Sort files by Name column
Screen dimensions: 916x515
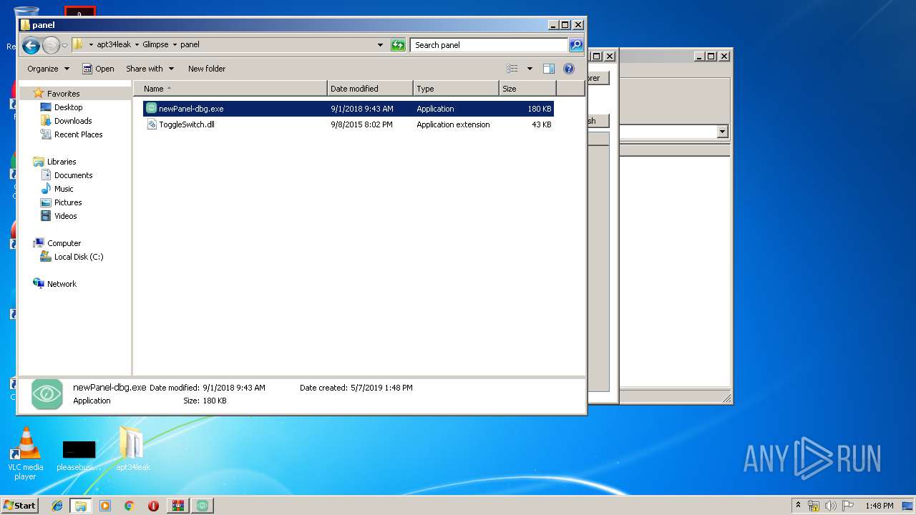pos(230,89)
